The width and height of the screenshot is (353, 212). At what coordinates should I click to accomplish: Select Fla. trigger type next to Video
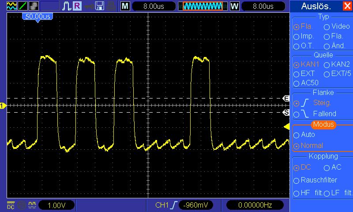[x=303, y=26]
